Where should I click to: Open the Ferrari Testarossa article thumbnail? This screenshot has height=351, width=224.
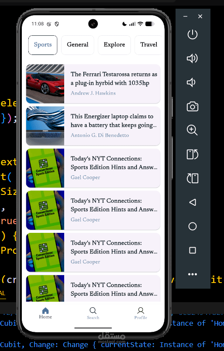click(x=45, y=84)
